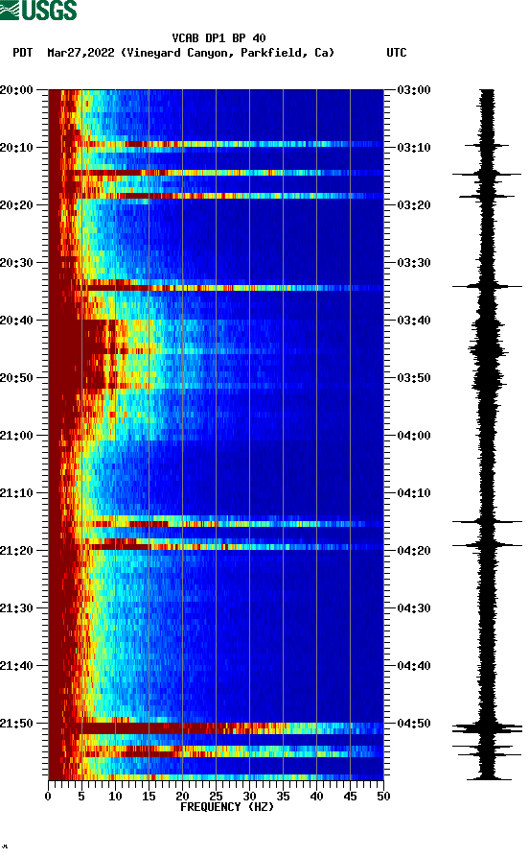Image resolution: width=529 pixels, height=857 pixels.
Task: Click the '35' frequency axis tick label
Action: coord(284,797)
